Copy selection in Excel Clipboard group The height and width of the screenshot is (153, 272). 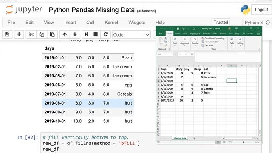pyautogui.click(x=166, y=42)
